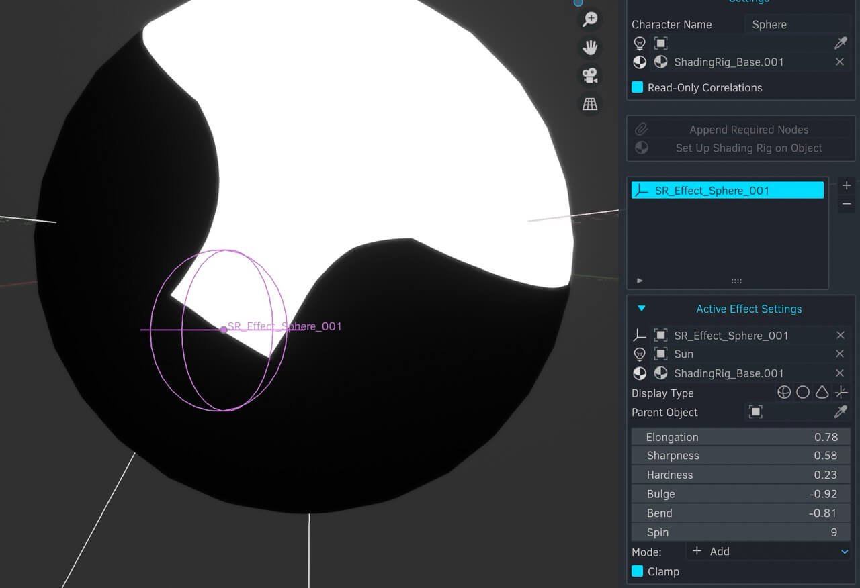Remove the effect with the minus button
Screen dimensions: 860x588
[847, 204]
